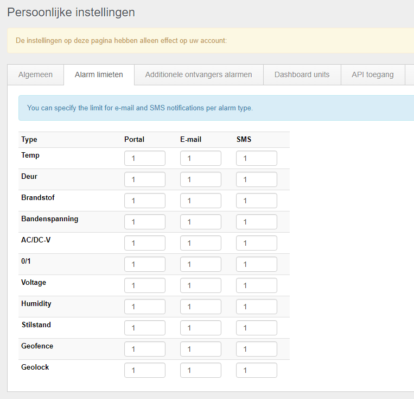This screenshot has height=399, width=414.
Task: Focus the AC/DC-V SMS limit input
Action: (257, 243)
